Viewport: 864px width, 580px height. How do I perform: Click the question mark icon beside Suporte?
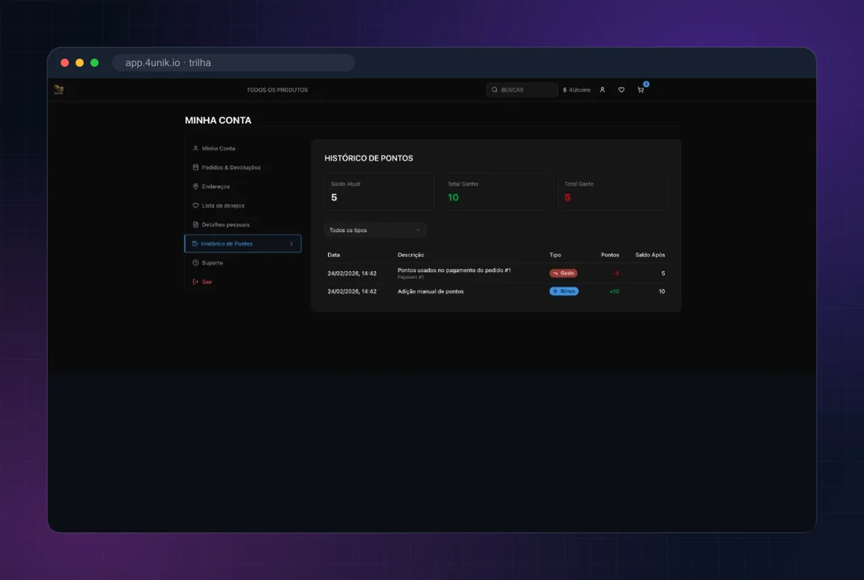coord(195,262)
